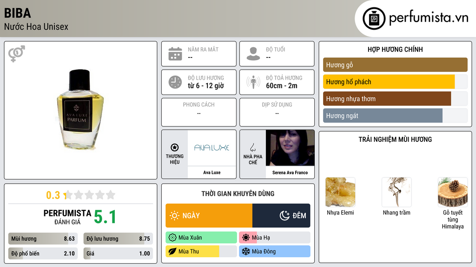Click the '60cm - 2m' sillage value

[282, 86]
